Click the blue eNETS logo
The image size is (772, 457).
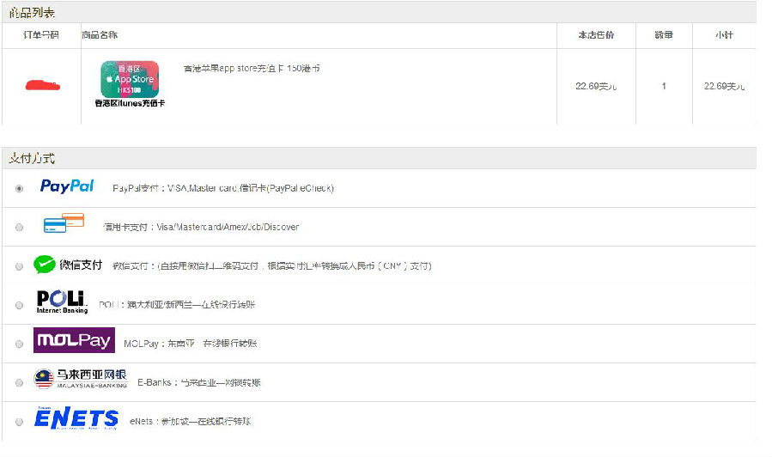76,418
